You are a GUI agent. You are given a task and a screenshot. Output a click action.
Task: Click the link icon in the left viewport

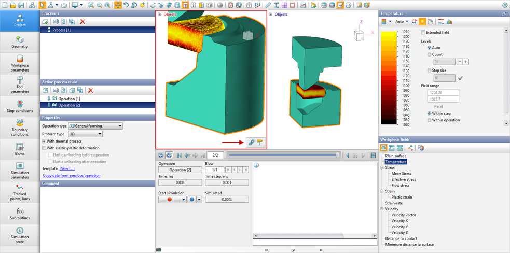[251, 142]
